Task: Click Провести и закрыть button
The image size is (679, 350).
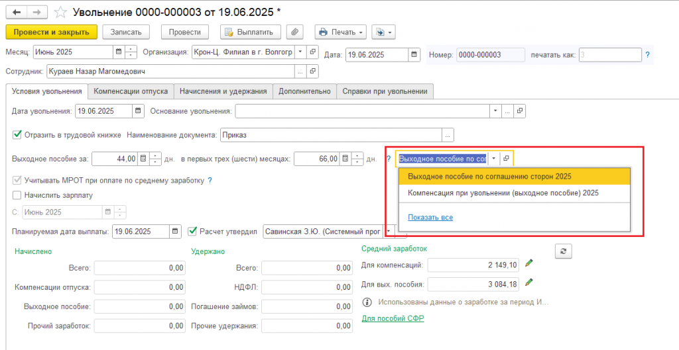Action: coord(52,32)
